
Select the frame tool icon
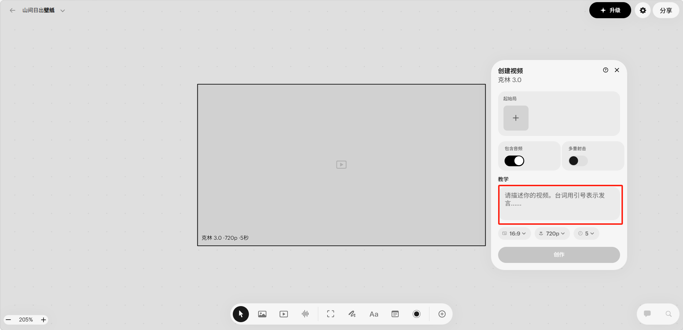(x=331, y=314)
